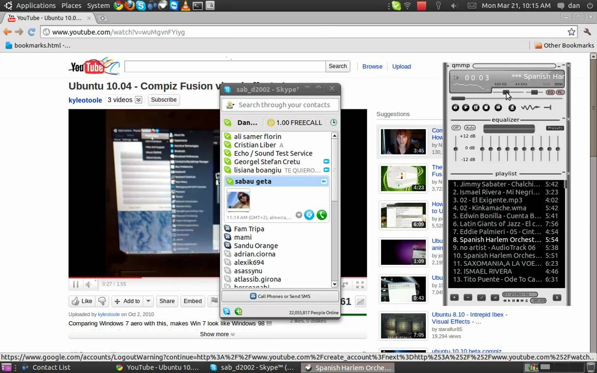Switch to Contact List in the taskbar

(47, 367)
